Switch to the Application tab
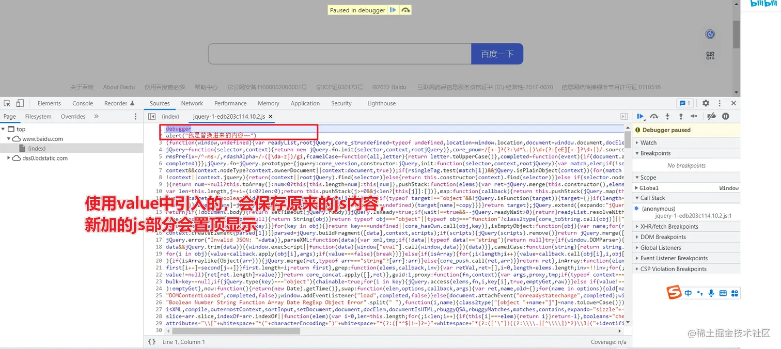Image resolution: width=781 pixels, height=349 pixels. coord(305,103)
